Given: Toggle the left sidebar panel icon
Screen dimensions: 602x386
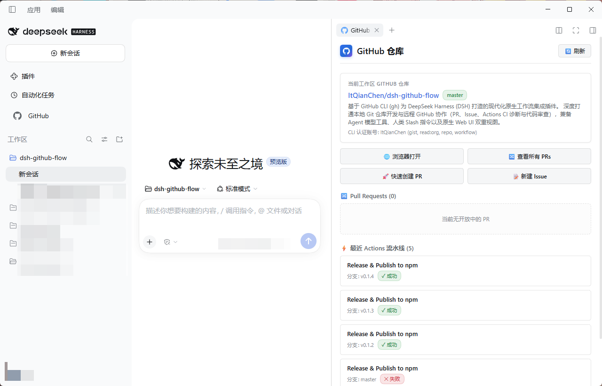Looking at the screenshot, I should tap(12, 9).
